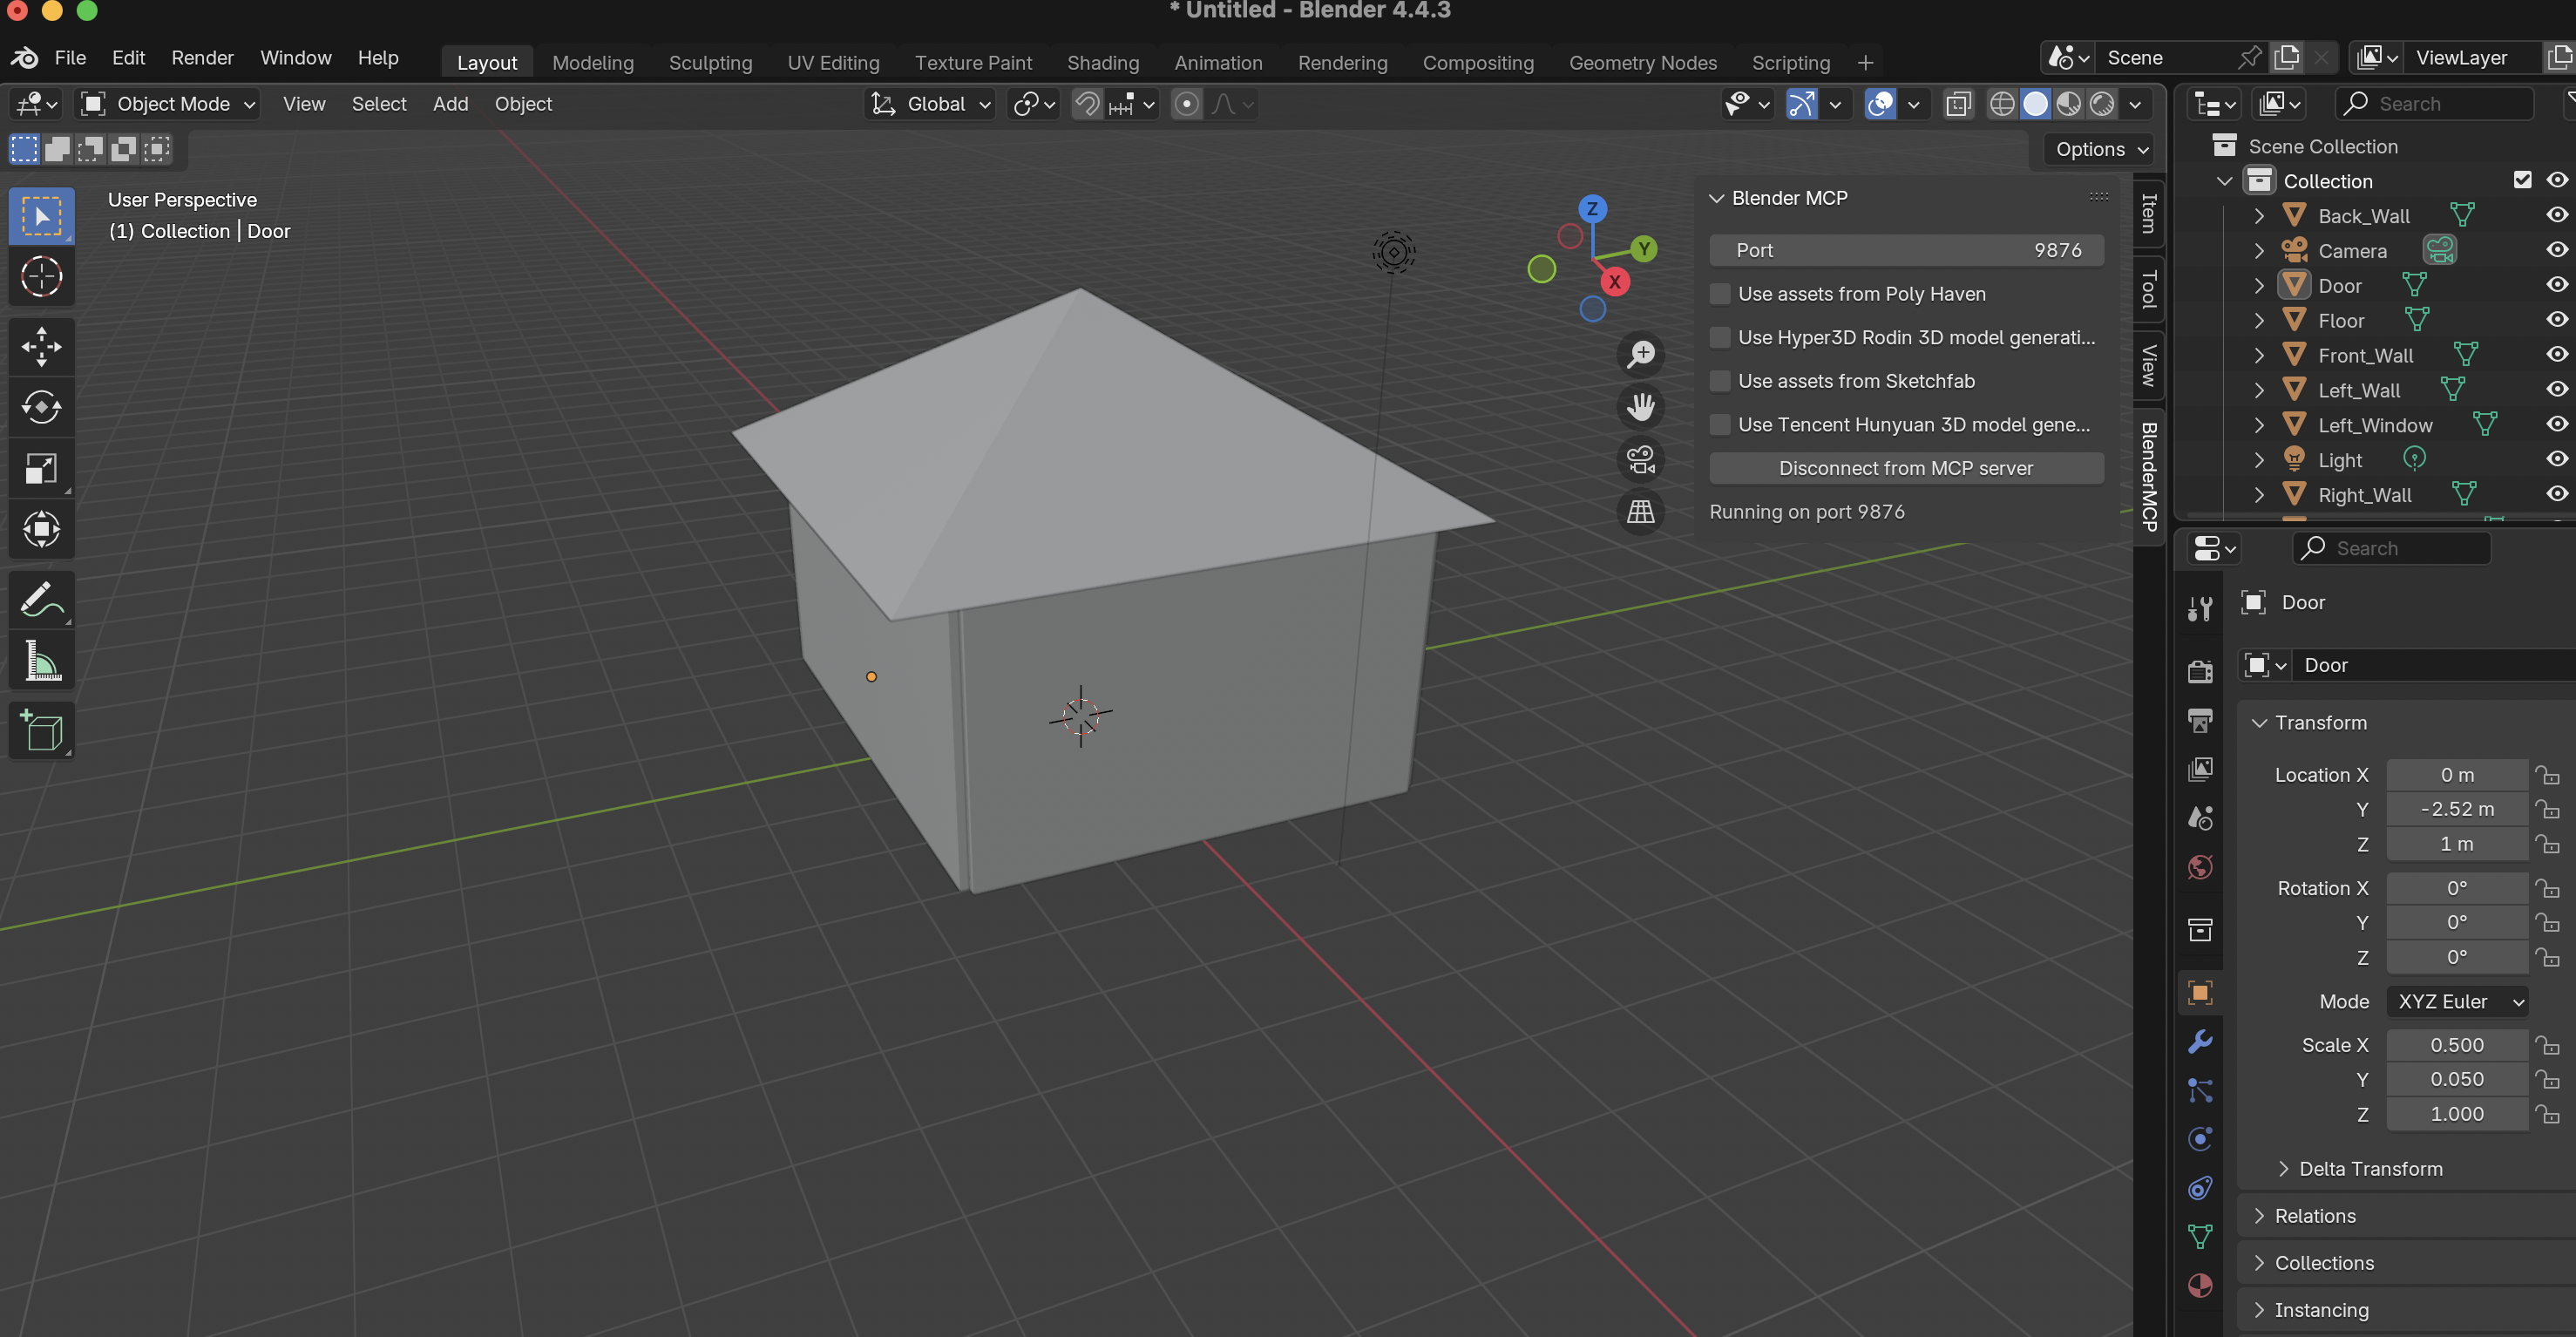Click the Port number field

tap(1905, 250)
